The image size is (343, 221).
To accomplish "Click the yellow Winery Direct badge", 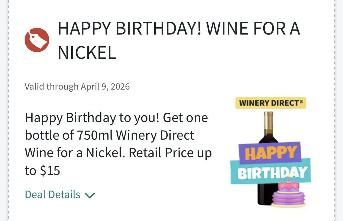I will click(271, 103).
